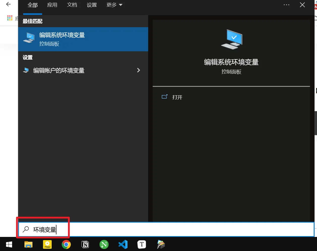Viewport: 317px width, 251px height.
Task: Switch to the 文档 tab
Action: tap(72, 5)
